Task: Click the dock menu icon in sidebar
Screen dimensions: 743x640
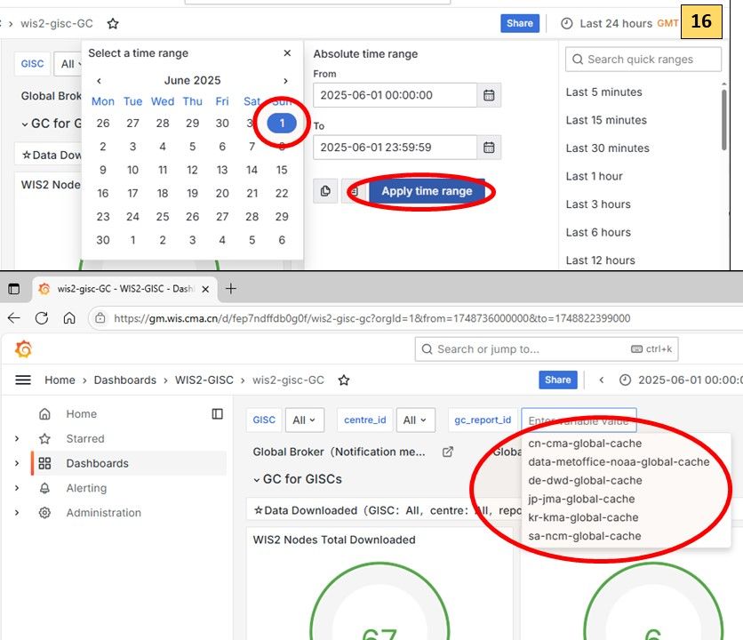Action: click(x=218, y=413)
